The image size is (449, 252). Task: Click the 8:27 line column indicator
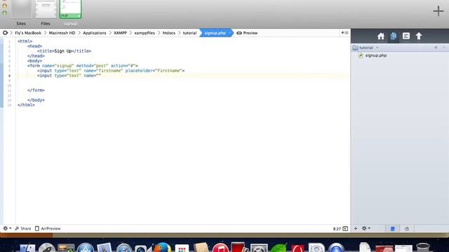(x=337, y=229)
